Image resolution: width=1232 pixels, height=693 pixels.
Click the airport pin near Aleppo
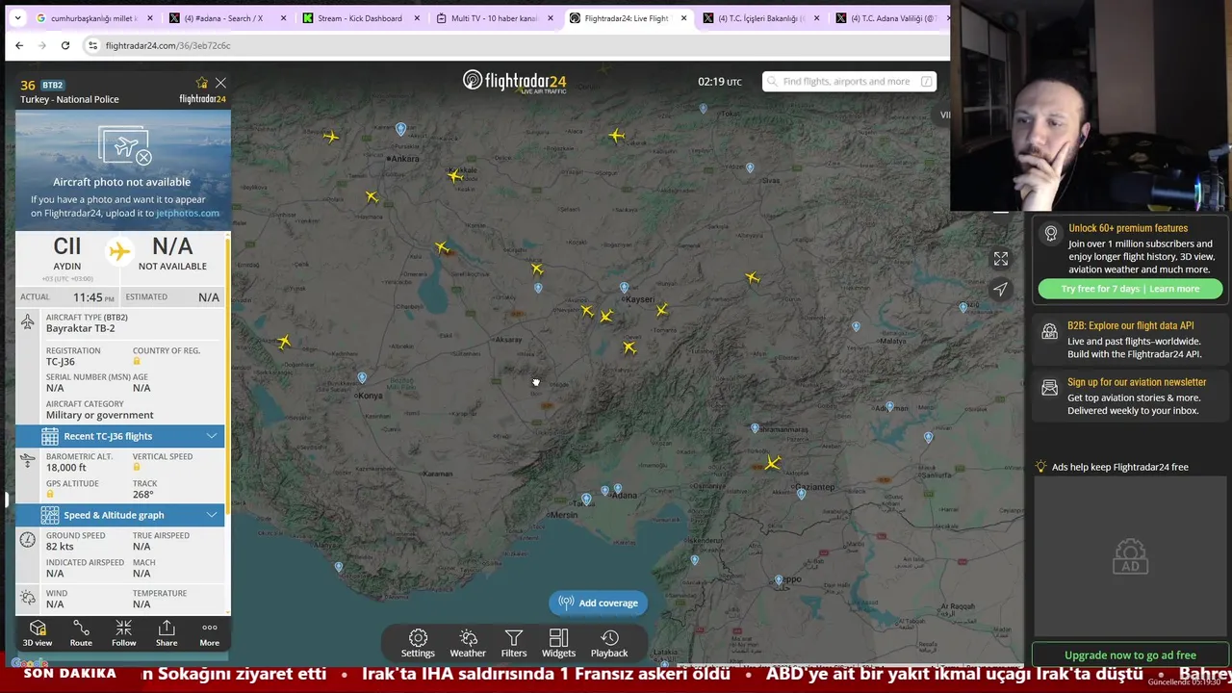[x=779, y=581]
